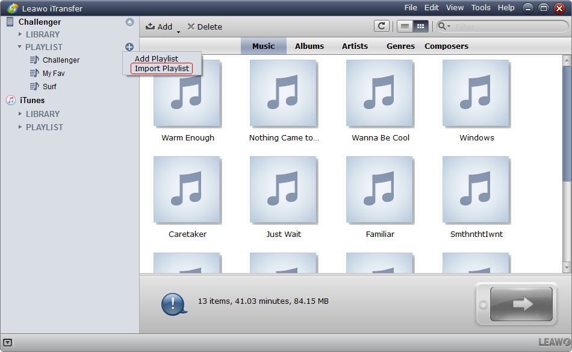Choose Import Playlist from popup menu
Screen dimensions: 572x352
pyautogui.click(x=161, y=68)
